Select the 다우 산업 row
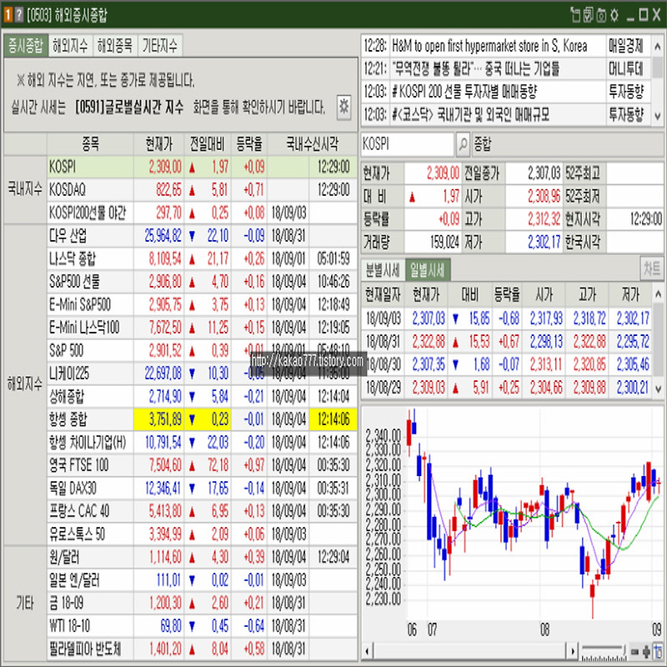This screenshot has height=667, width=667. click(202, 236)
